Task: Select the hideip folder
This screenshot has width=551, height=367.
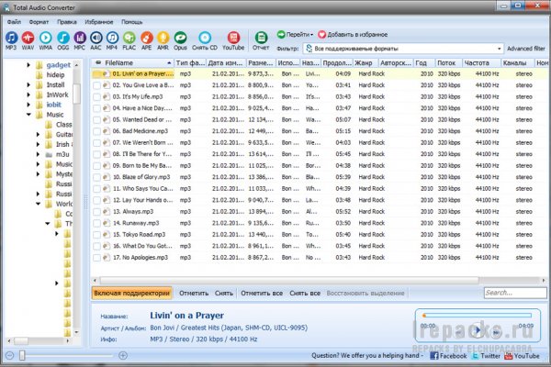Action: click(55, 75)
